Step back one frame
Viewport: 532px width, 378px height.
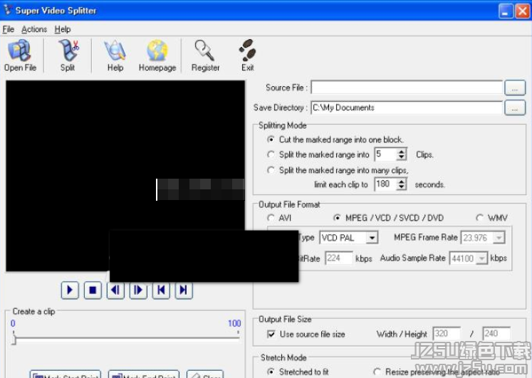pos(115,290)
